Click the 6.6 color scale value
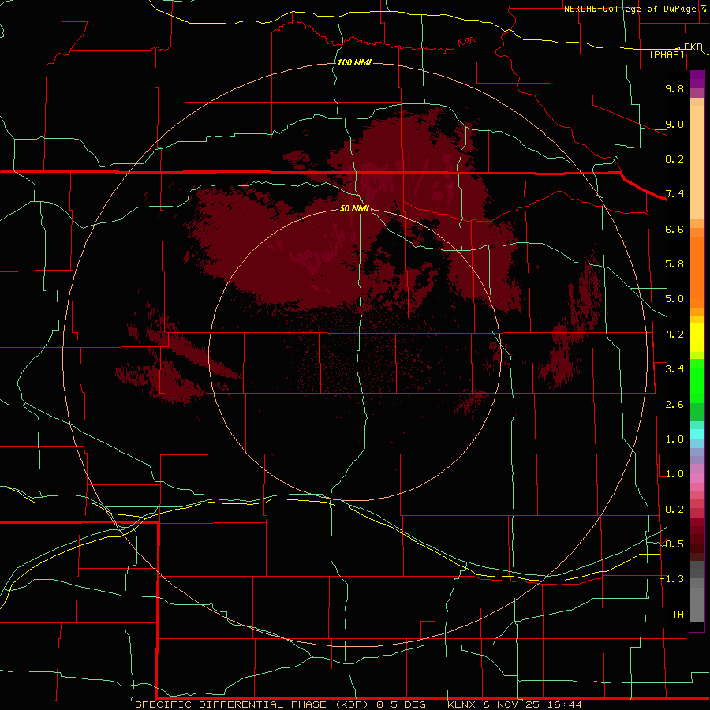Screen dimensions: 710x710 [674, 229]
